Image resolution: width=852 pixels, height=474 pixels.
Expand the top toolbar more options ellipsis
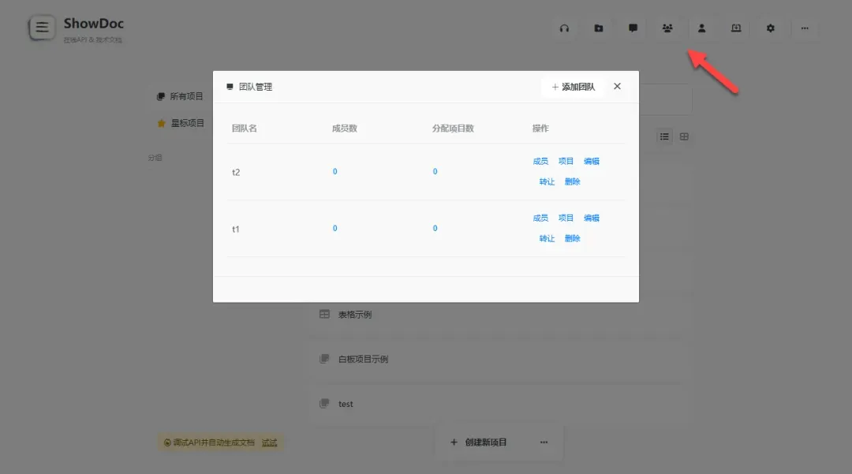[805, 28]
